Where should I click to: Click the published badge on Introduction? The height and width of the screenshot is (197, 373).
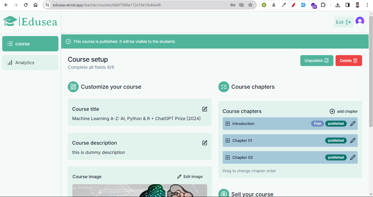coord(336,124)
